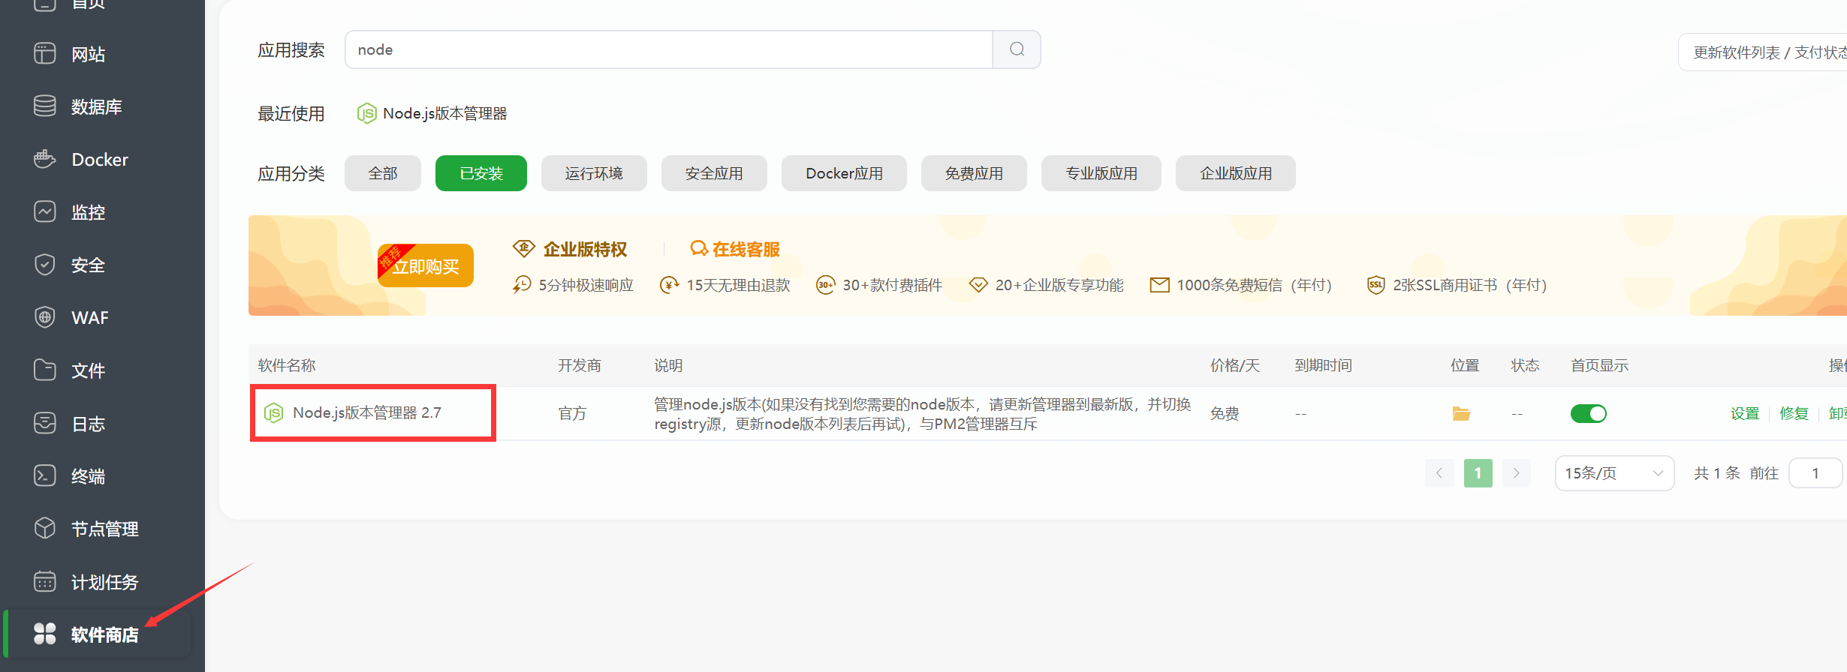1847x672 pixels.
Task: Click the search magnifier icon button
Action: coord(1017,49)
